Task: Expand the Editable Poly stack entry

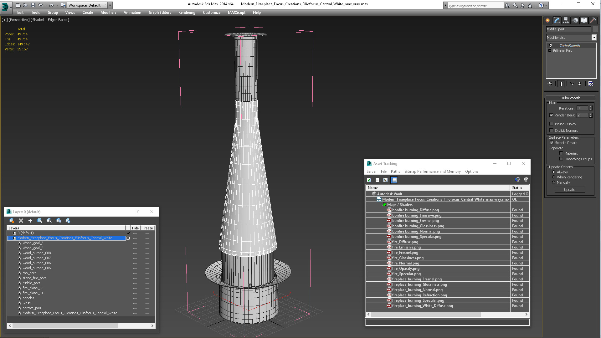Action: (550, 51)
